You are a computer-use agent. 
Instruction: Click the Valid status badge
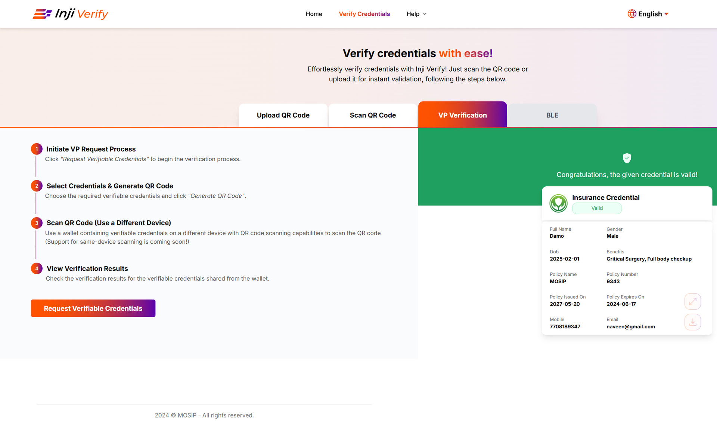(597, 208)
